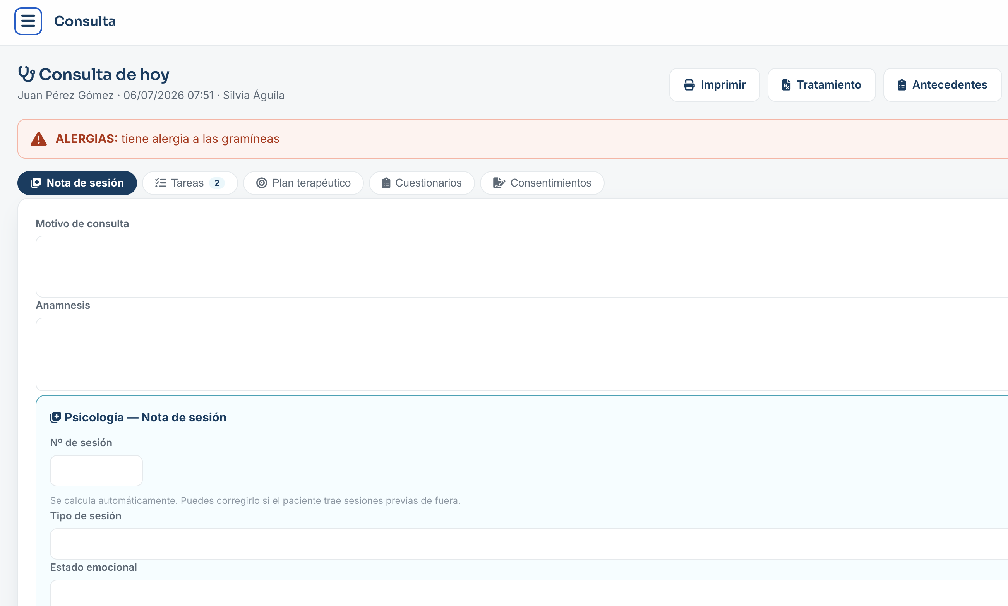
Task: Click the target icon in Plan terapéutico
Action: (x=261, y=183)
